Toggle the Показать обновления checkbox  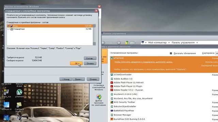(171, 53)
